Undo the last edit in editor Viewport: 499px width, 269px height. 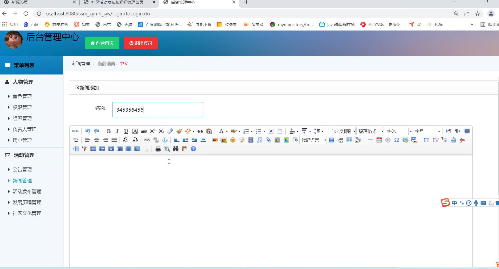click(x=88, y=131)
